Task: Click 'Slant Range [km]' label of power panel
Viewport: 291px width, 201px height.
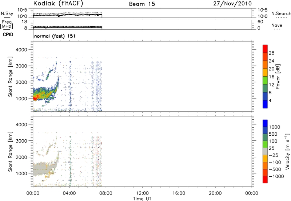Action: click(10, 77)
